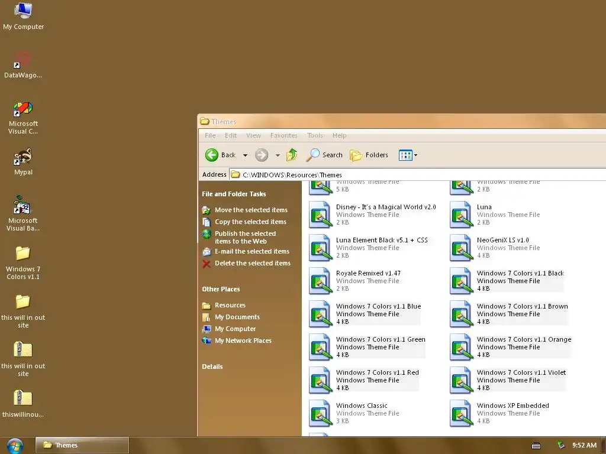This screenshot has height=454, width=606.
Task: Click 'Publish the selected items to the Web'
Action: tap(239, 238)
